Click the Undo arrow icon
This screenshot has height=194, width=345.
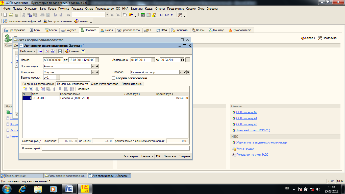[x=55, y=15]
